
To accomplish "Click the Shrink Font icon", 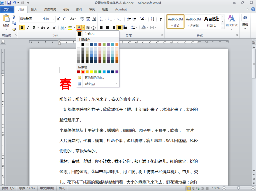I will (64, 19).
